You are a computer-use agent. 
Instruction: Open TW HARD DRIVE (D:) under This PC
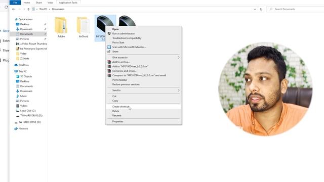31,116
